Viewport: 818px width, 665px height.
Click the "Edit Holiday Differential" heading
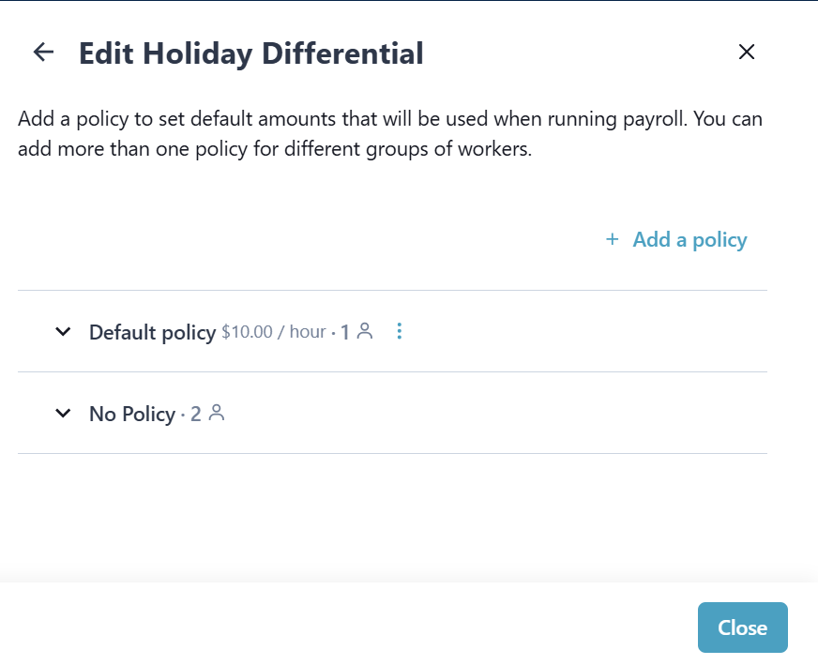point(250,53)
